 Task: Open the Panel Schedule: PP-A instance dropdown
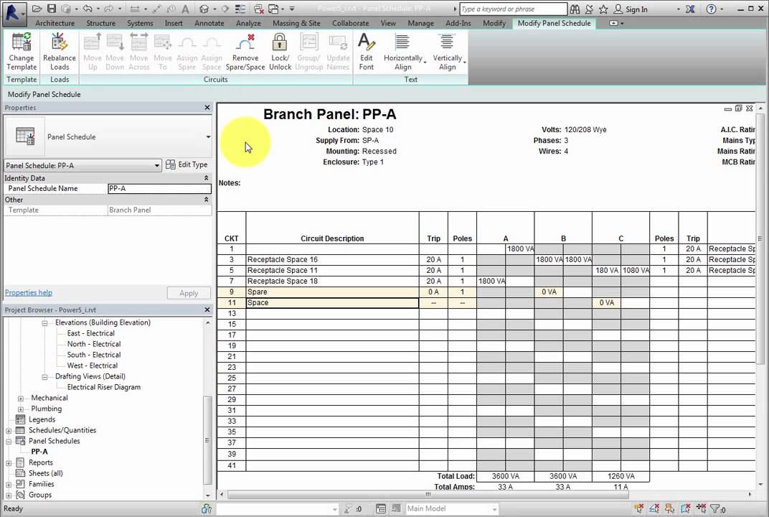pos(157,165)
